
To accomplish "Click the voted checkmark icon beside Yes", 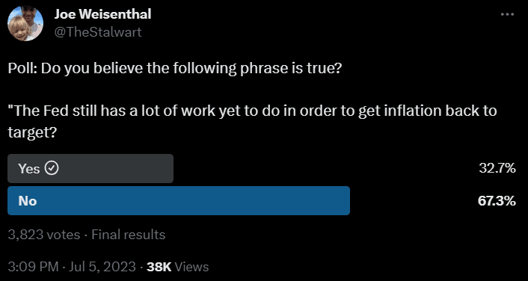I will click(x=52, y=168).
